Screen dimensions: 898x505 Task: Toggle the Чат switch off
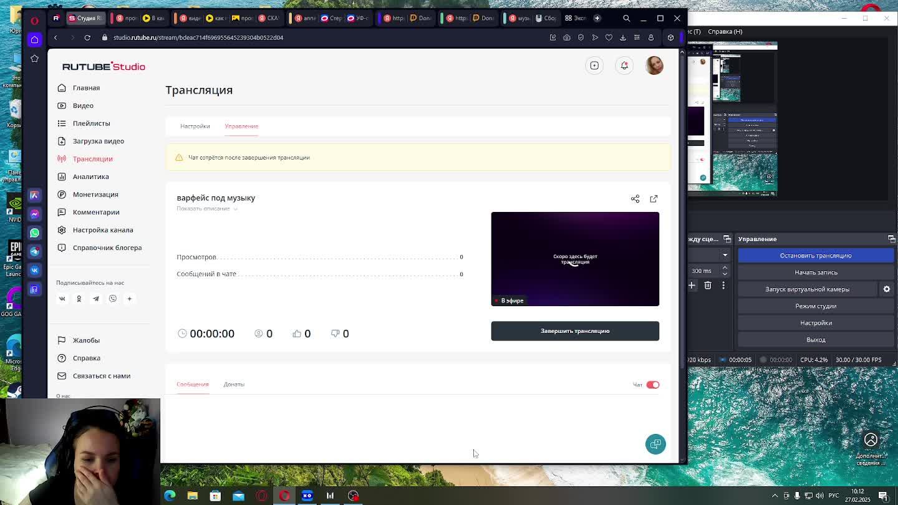pyautogui.click(x=652, y=385)
